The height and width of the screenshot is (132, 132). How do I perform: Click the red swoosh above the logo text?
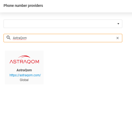(x=24, y=57)
